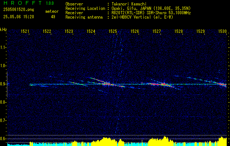Click the 'Receiving antenna' field label
This screenshot has height=146, width=230.
[x=84, y=17]
